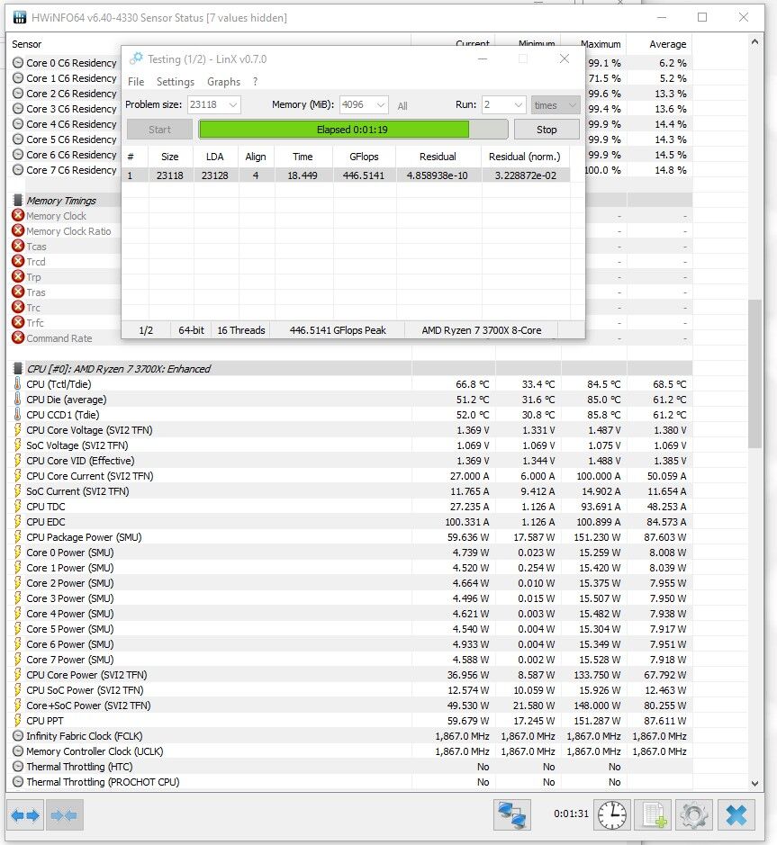Viewport: 777px width, 845px height.
Task: Click the HWiNFO vertical scrollbar thumb
Action: (754, 373)
